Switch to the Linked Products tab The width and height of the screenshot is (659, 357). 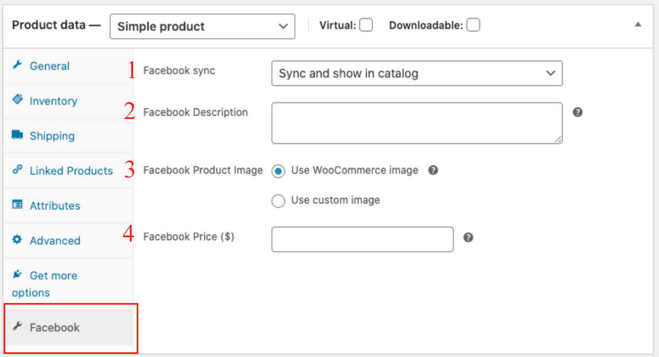pyautogui.click(x=68, y=171)
